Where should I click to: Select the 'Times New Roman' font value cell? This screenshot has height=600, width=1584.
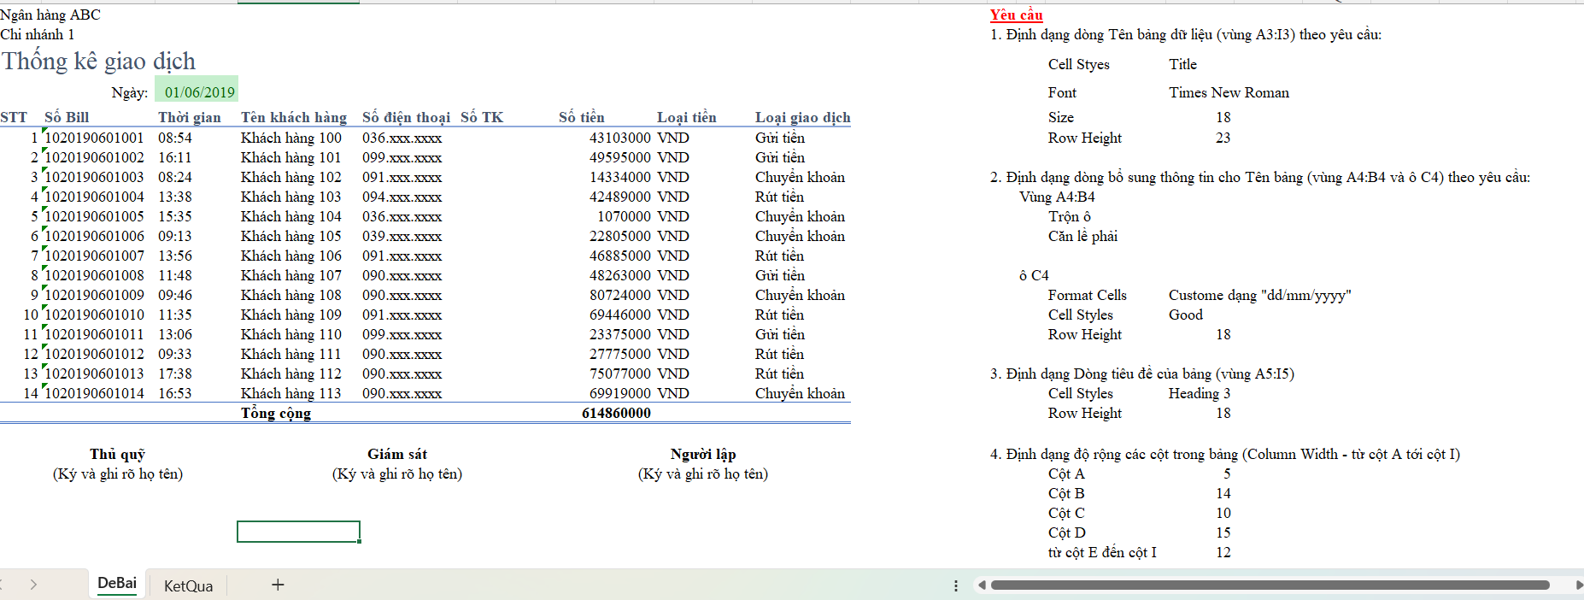(x=1229, y=92)
